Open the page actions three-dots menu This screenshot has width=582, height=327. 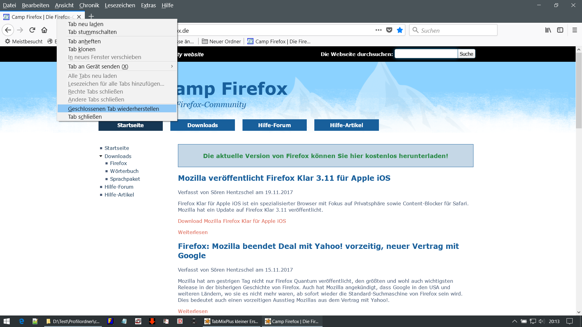tap(378, 30)
